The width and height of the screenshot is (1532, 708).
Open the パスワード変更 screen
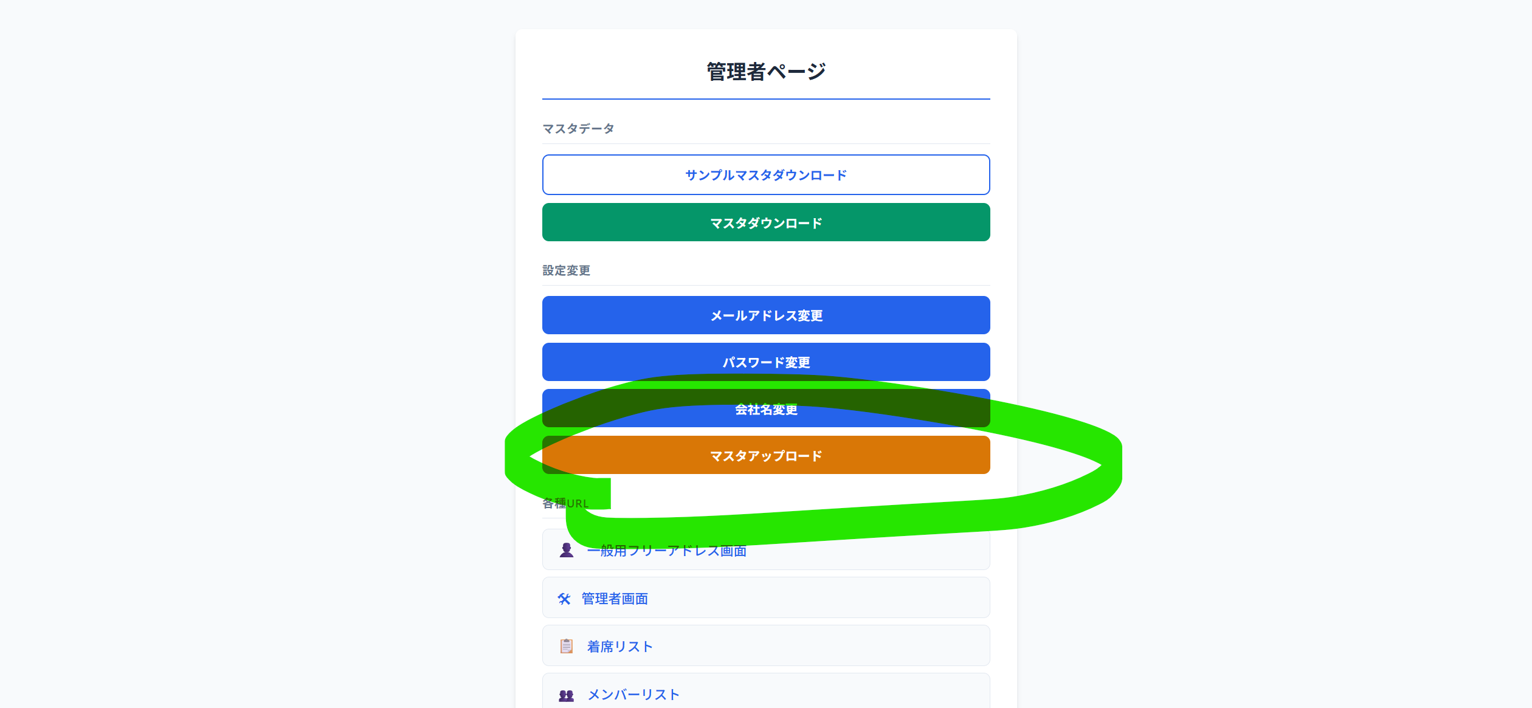tap(765, 362)
